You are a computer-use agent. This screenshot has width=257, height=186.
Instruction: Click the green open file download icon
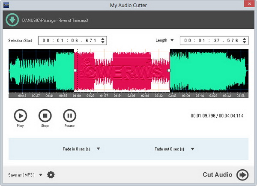tap(12, 20)
